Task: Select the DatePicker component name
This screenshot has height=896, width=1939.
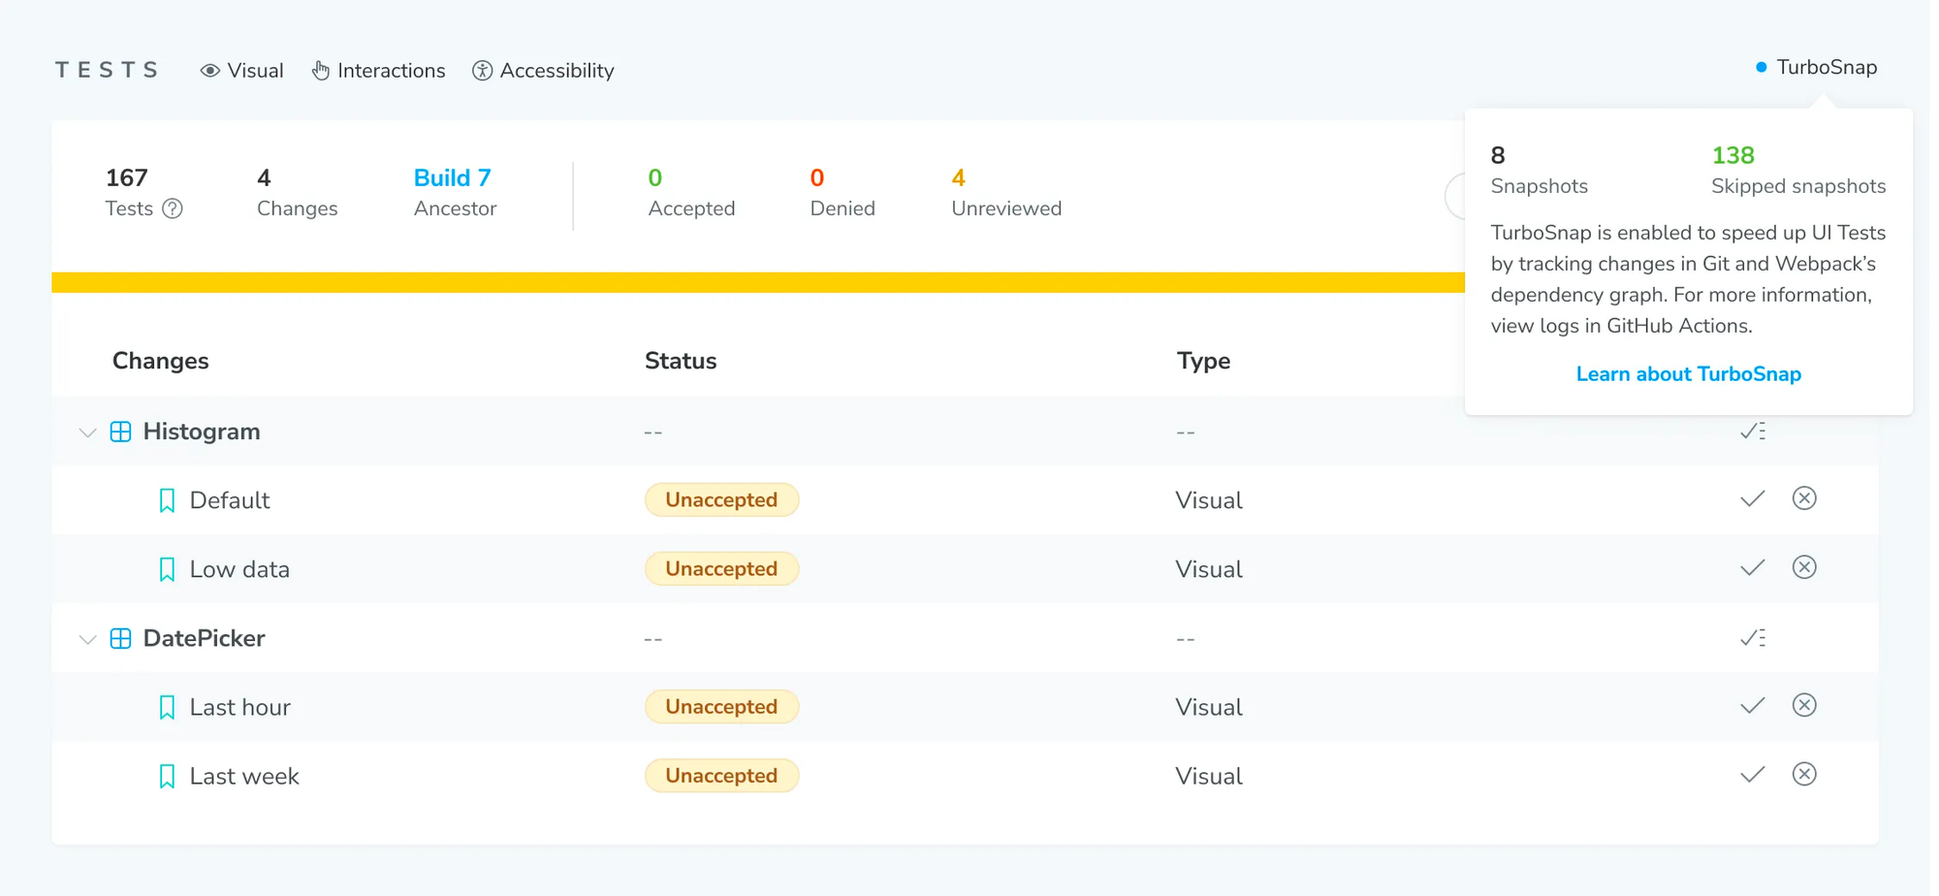Action: (205, 638)
